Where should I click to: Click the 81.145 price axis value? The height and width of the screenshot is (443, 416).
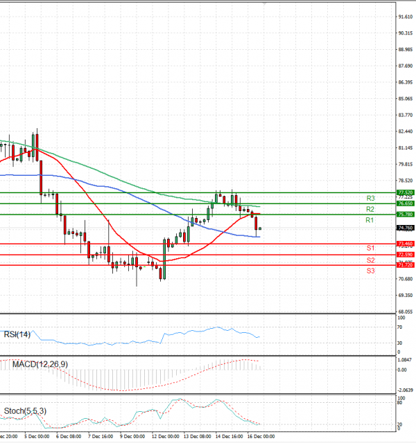pos(406,147)
